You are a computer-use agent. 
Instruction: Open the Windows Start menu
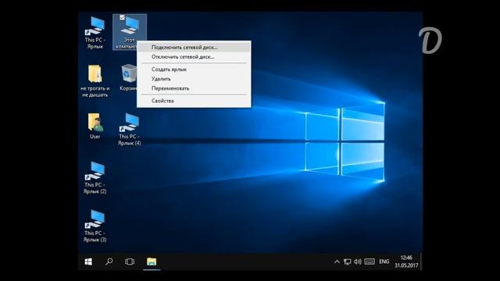pyautogui.click(x=88, y=261)
